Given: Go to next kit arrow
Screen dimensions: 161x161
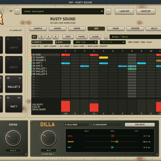Looking at the screenshot, I should [108, 11].
